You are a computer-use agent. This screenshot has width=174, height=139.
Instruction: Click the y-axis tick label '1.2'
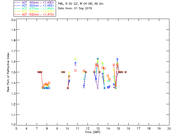click(13, 104)
